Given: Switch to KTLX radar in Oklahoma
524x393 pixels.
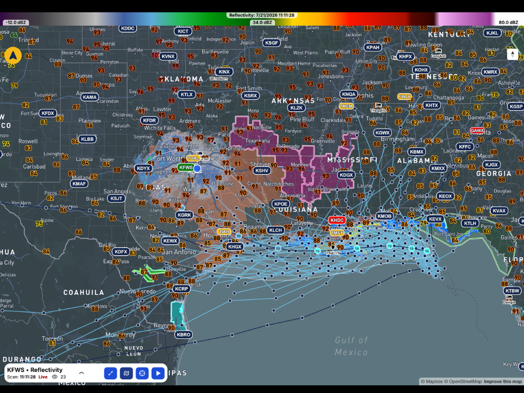Looking at the screenshot, I should [186, 94].
